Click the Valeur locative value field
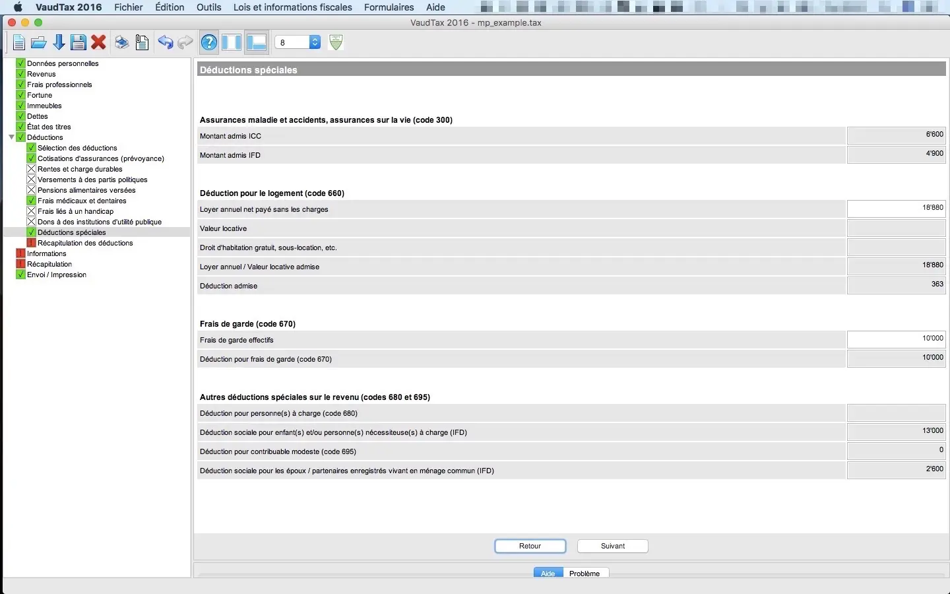Image resolution: width=950 pixels, height=594 pixels. coord(897,228)
